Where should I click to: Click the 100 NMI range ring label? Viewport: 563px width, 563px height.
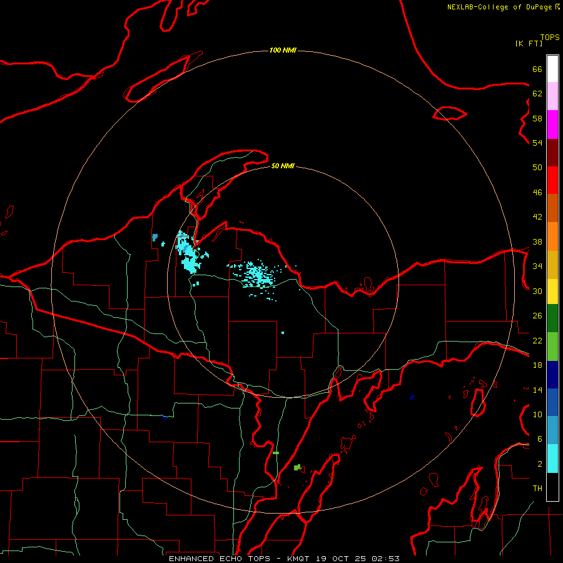pyautogui.click(x=283, y=50)
